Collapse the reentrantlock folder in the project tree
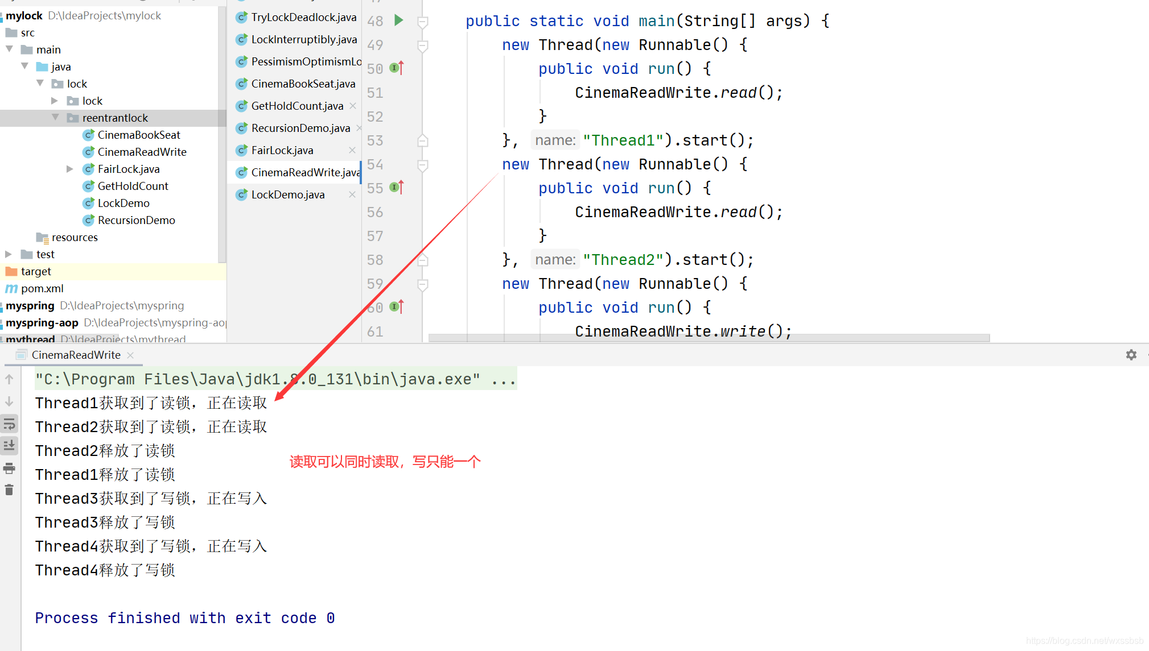The width and height of the screenshot is (1149, 651). 55,118
